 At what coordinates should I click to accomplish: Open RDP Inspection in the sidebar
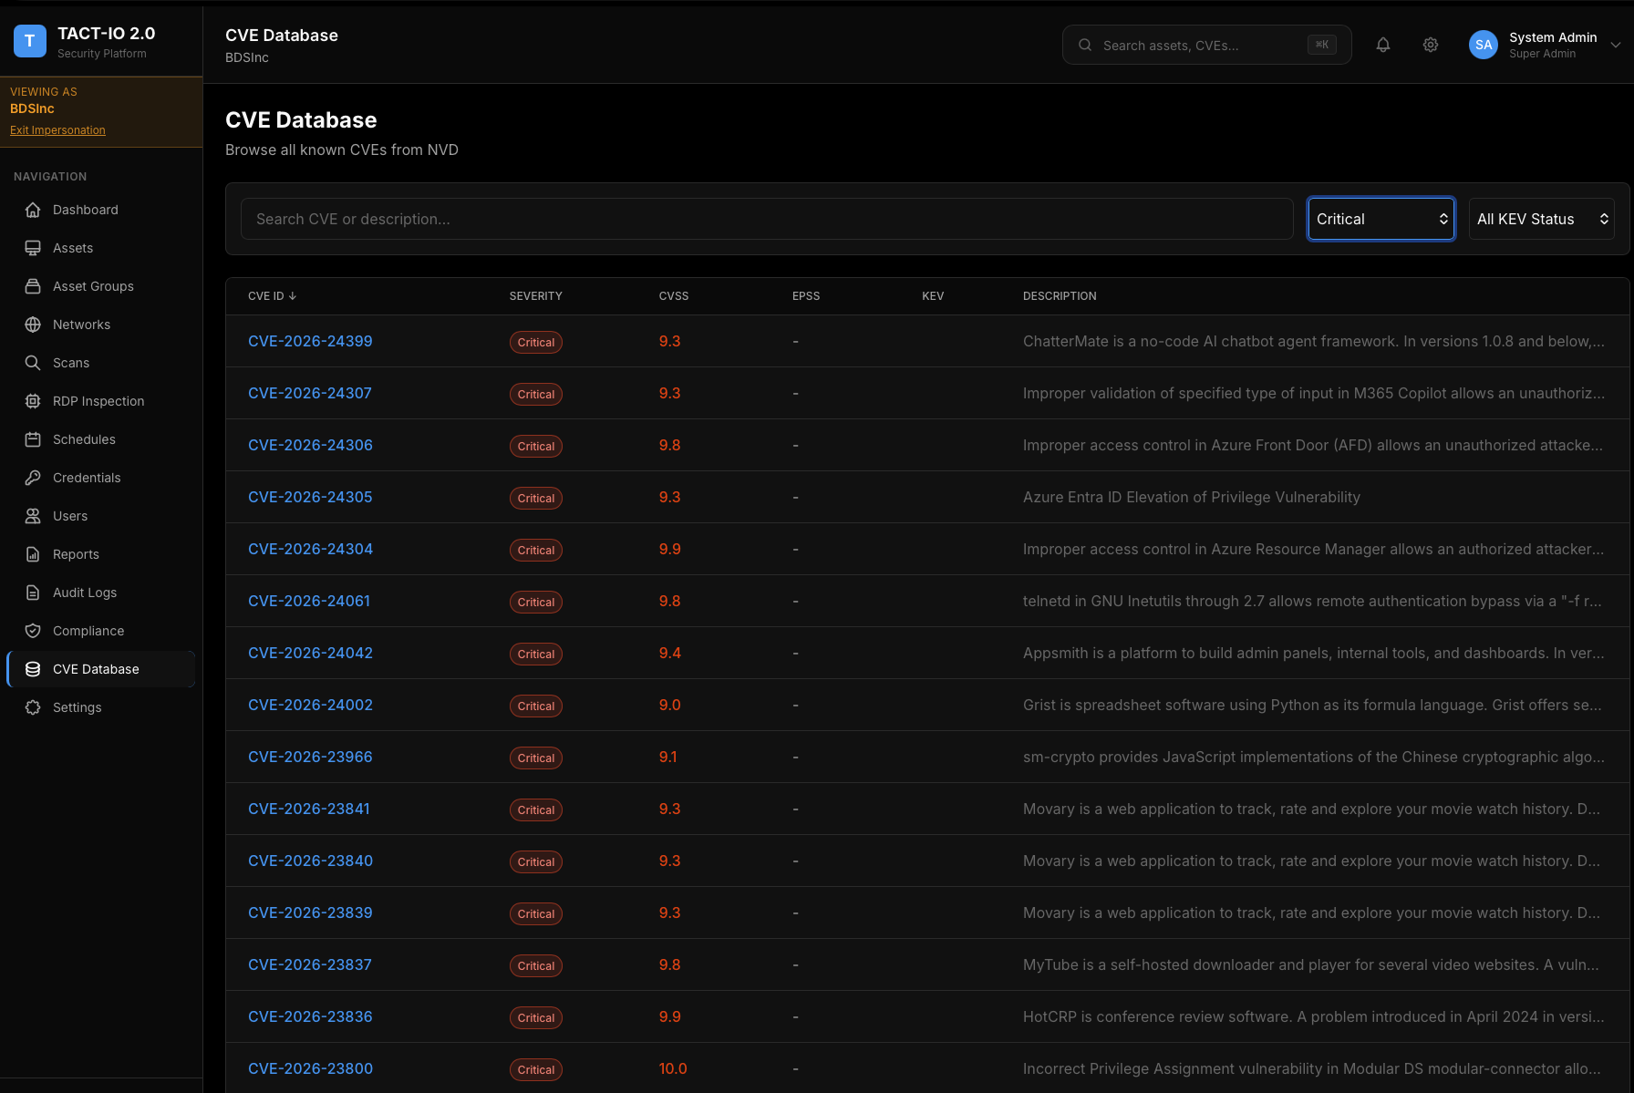pos(98,401)
